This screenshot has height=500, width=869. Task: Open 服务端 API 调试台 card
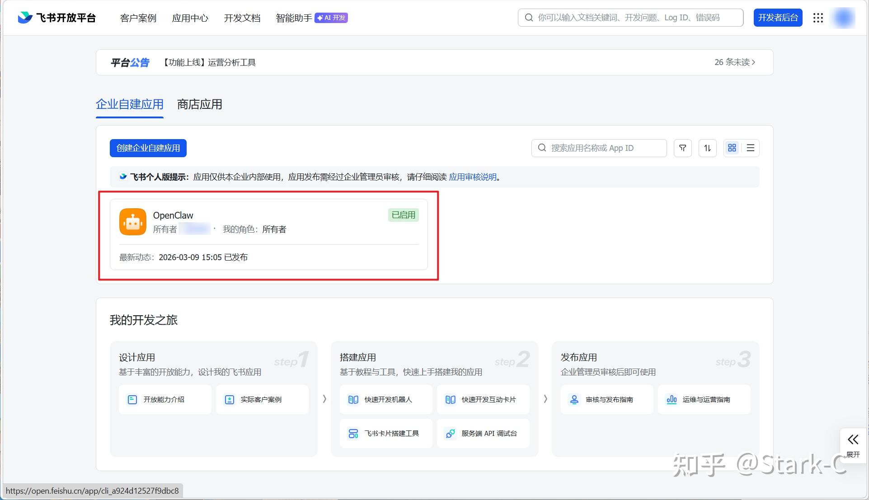pyautogui.click(x=483, y=434)
